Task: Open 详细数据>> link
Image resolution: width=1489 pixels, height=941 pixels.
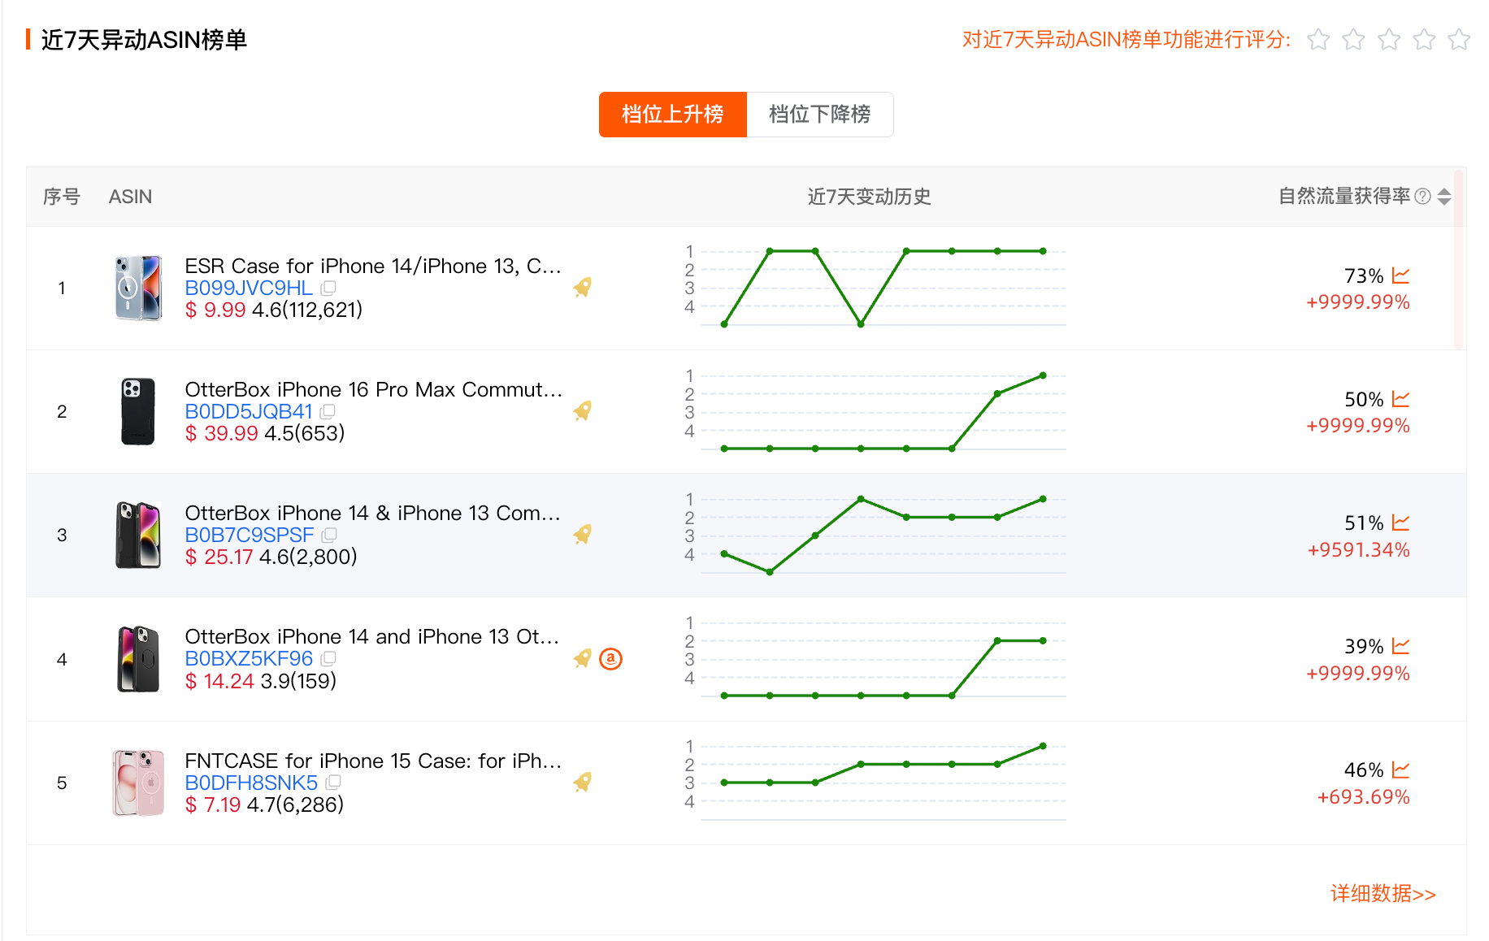Action: pyautogui.click(x=1383, y=894)
